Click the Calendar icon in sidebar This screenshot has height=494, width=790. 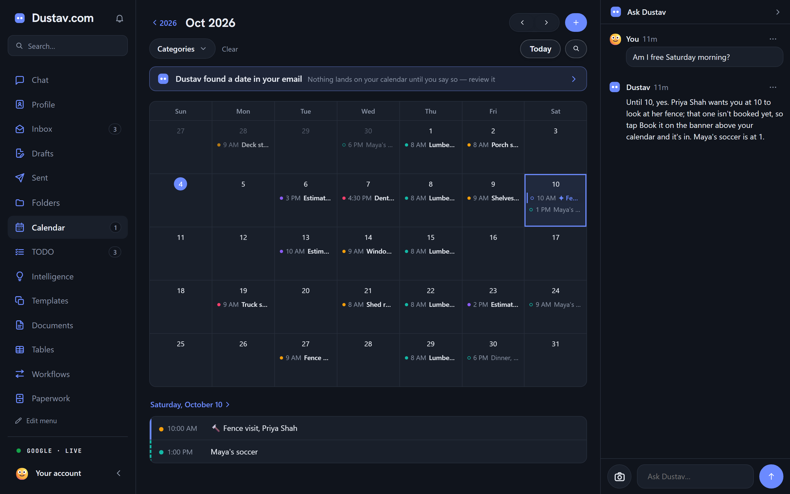coord(20,228)
